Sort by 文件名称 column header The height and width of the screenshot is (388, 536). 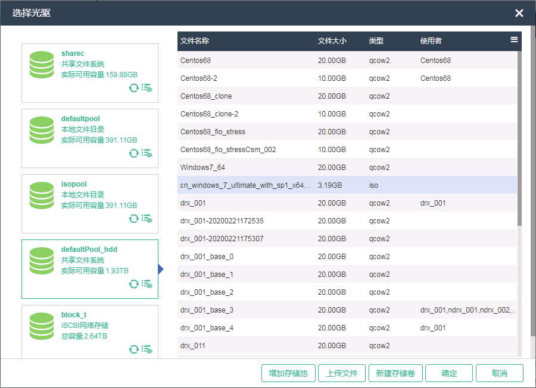pos(195,41)
